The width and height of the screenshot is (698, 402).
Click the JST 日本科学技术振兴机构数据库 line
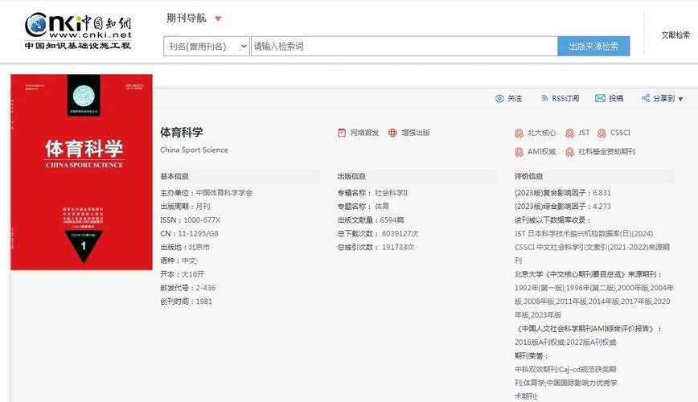pyautogui.click(x=584, y=234)
